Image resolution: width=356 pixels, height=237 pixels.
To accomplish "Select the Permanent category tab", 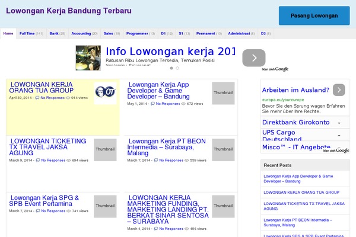I will [x=209, y=34].
